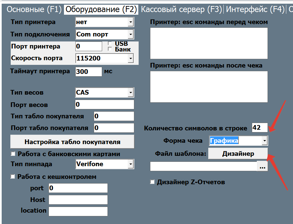Image resolution: width=293 pixels, height=224 pixels.
Task: Open the Форма чека dropdown
Action: 265,141
